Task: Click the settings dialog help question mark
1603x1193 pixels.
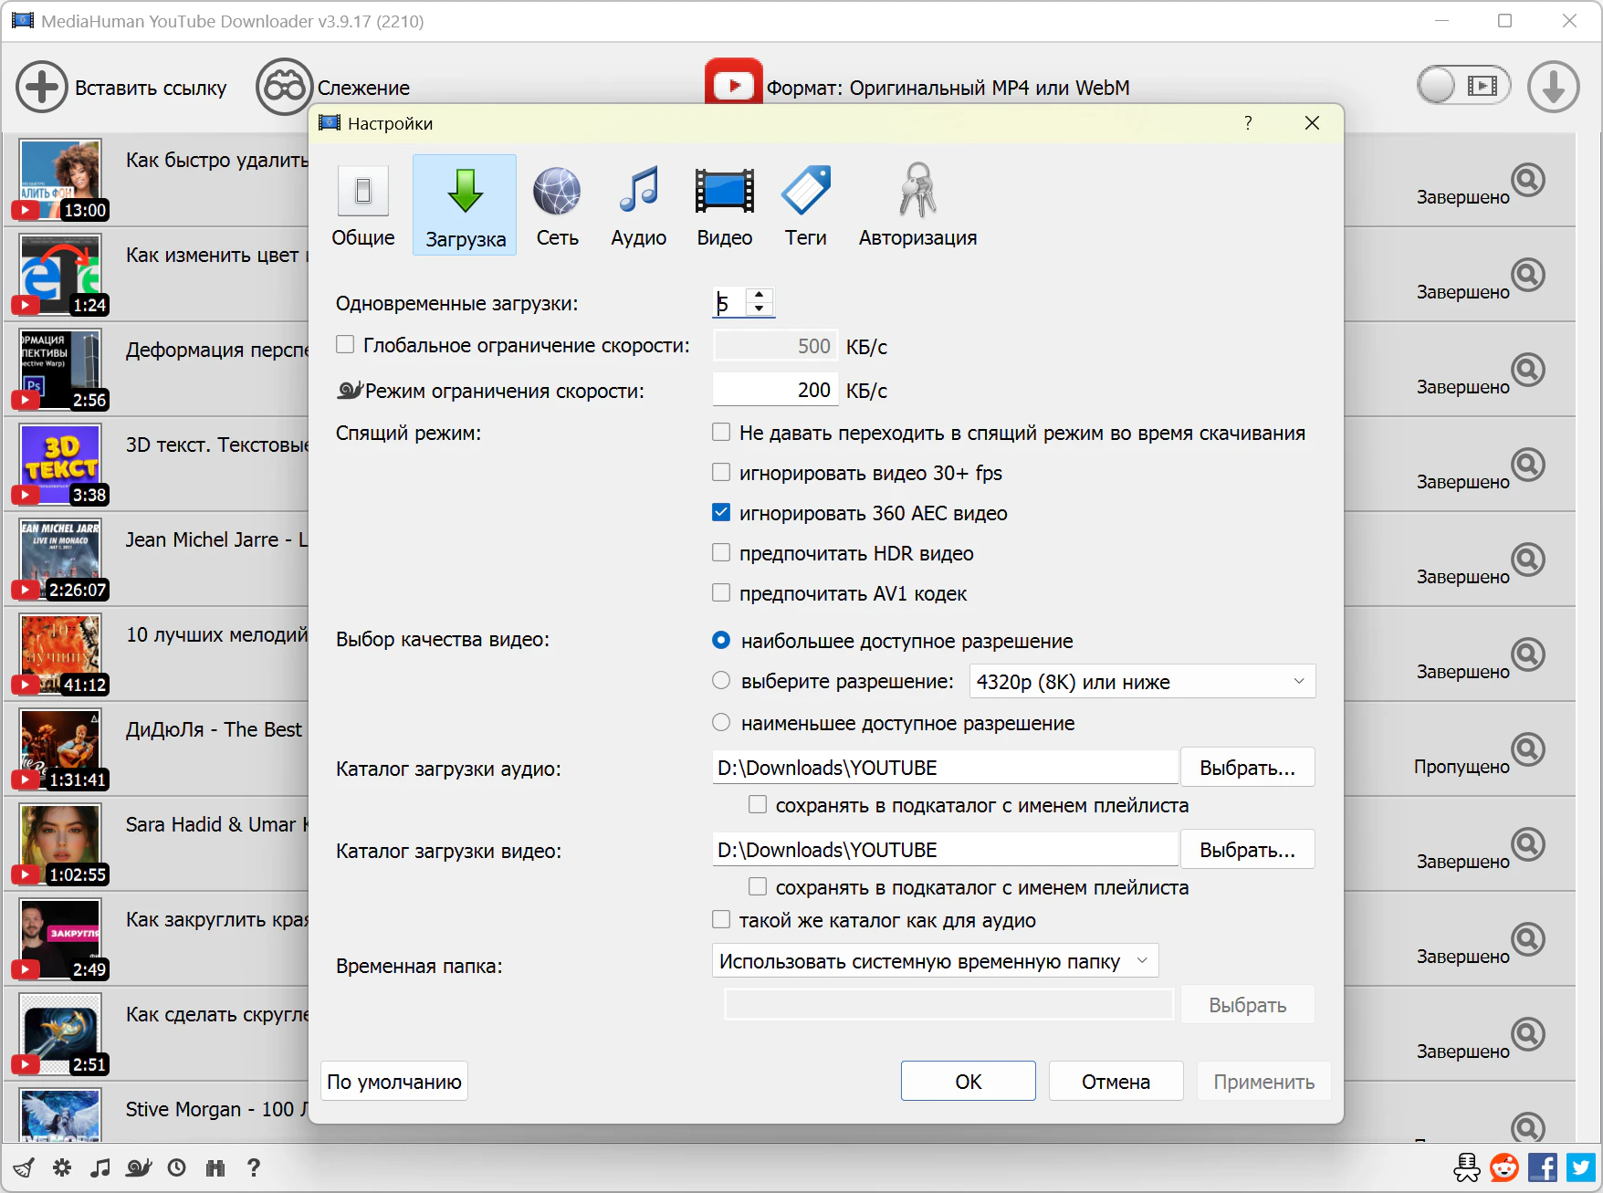Action: coord(1248,123)
